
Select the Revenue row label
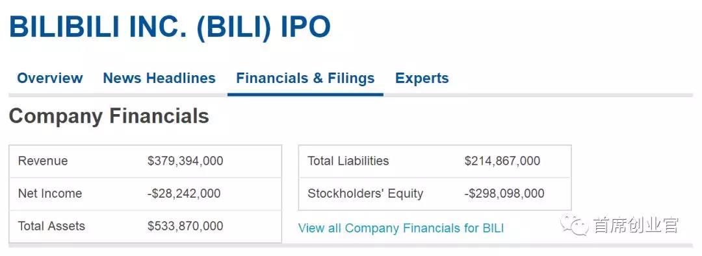pos(43,161)
